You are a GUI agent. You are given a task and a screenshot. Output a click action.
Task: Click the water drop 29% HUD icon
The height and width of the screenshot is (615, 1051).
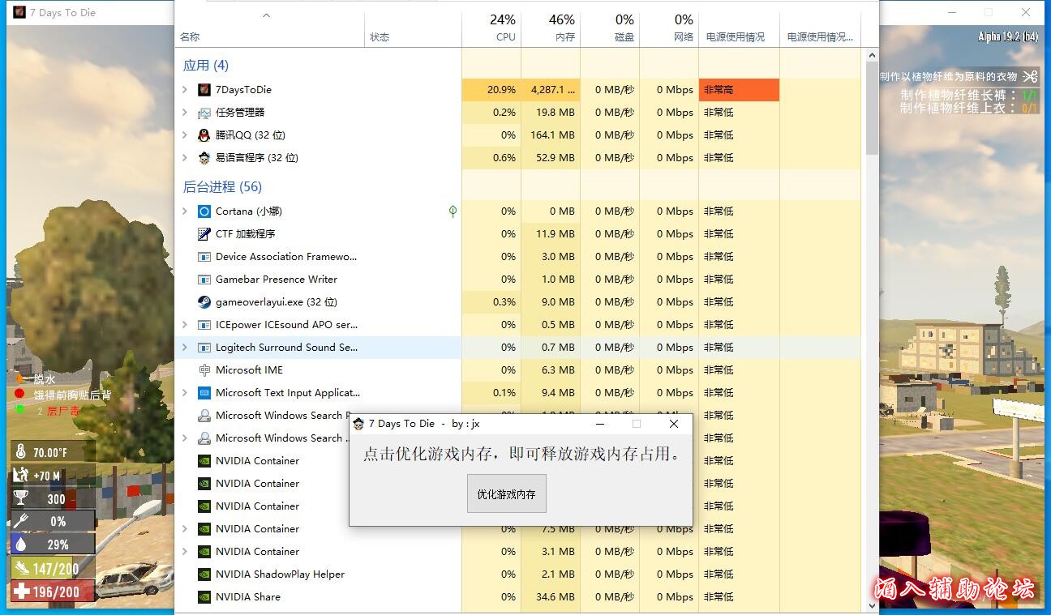20,545
